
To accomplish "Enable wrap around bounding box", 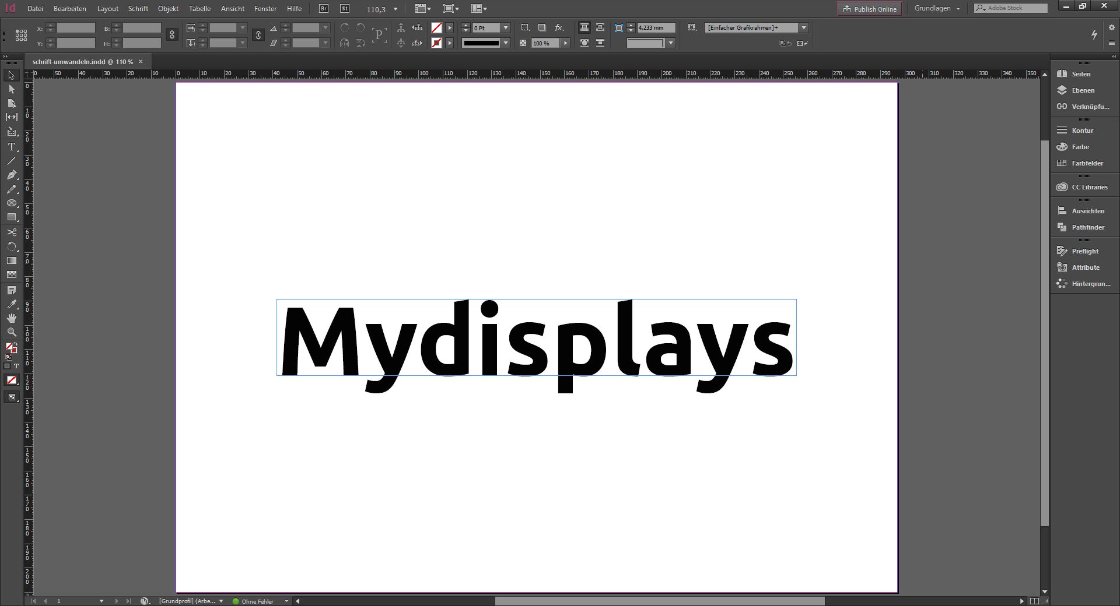I will coord(600,27).
